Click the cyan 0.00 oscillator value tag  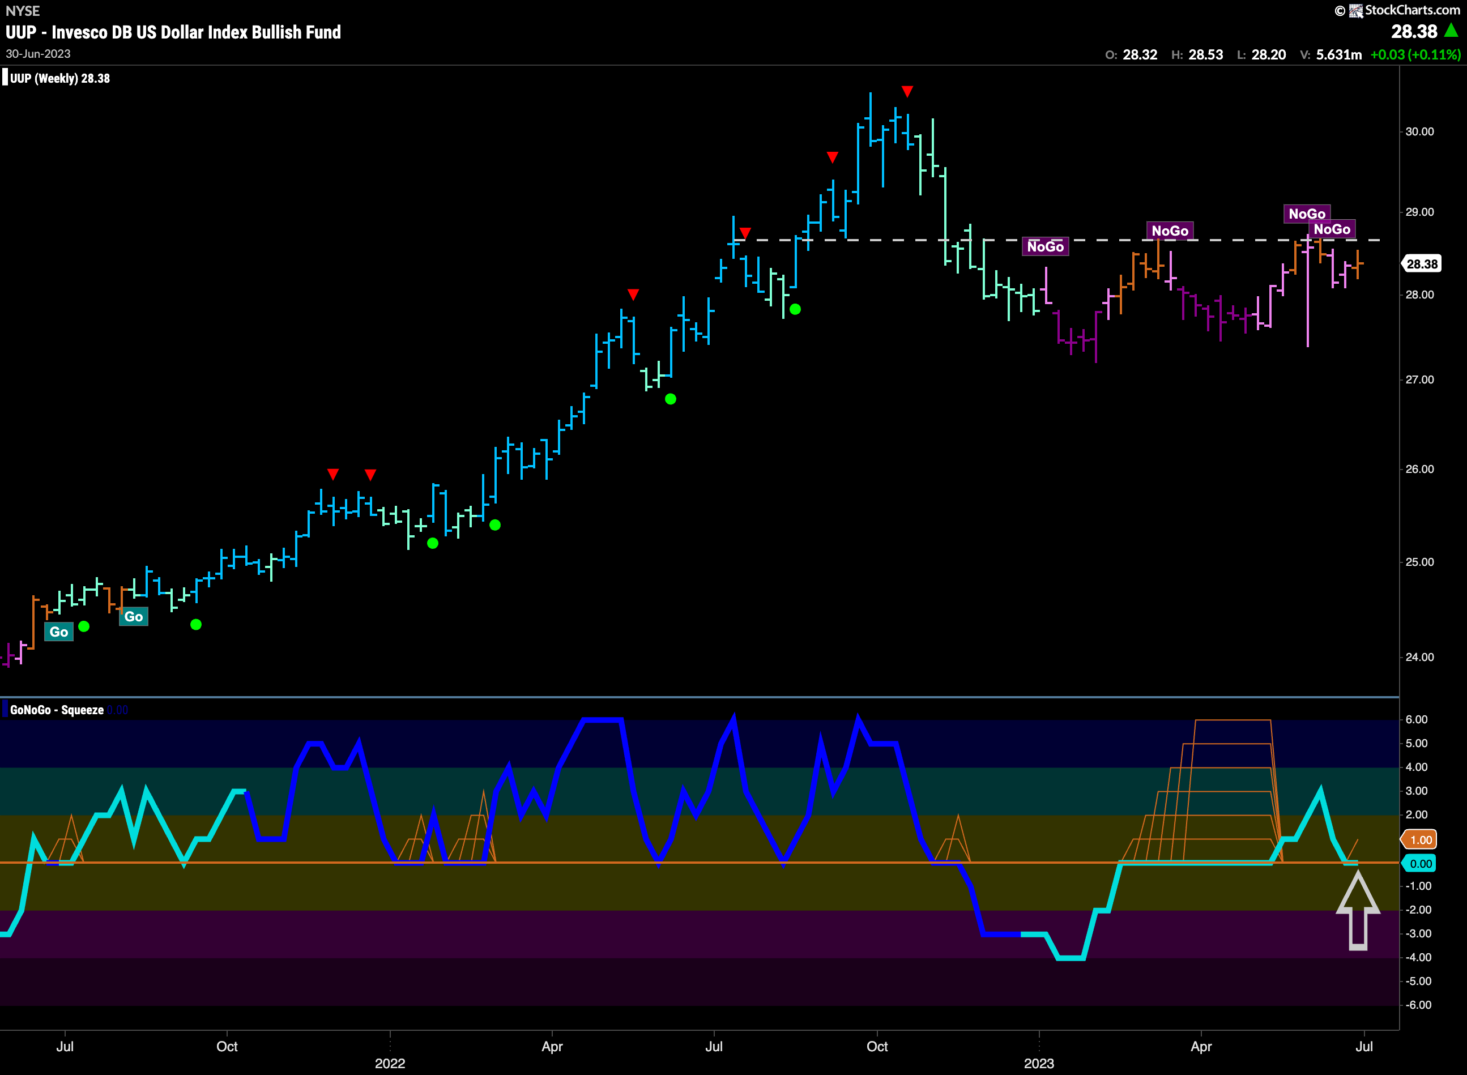click(1419, 864)
